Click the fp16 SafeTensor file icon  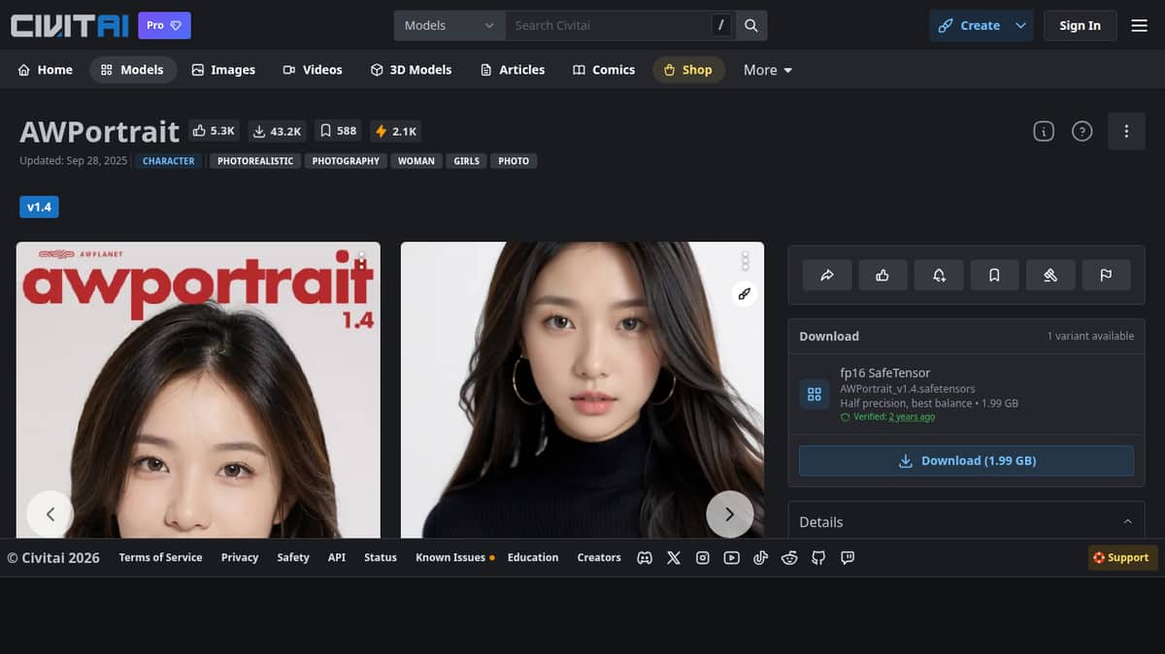(815, 394)
